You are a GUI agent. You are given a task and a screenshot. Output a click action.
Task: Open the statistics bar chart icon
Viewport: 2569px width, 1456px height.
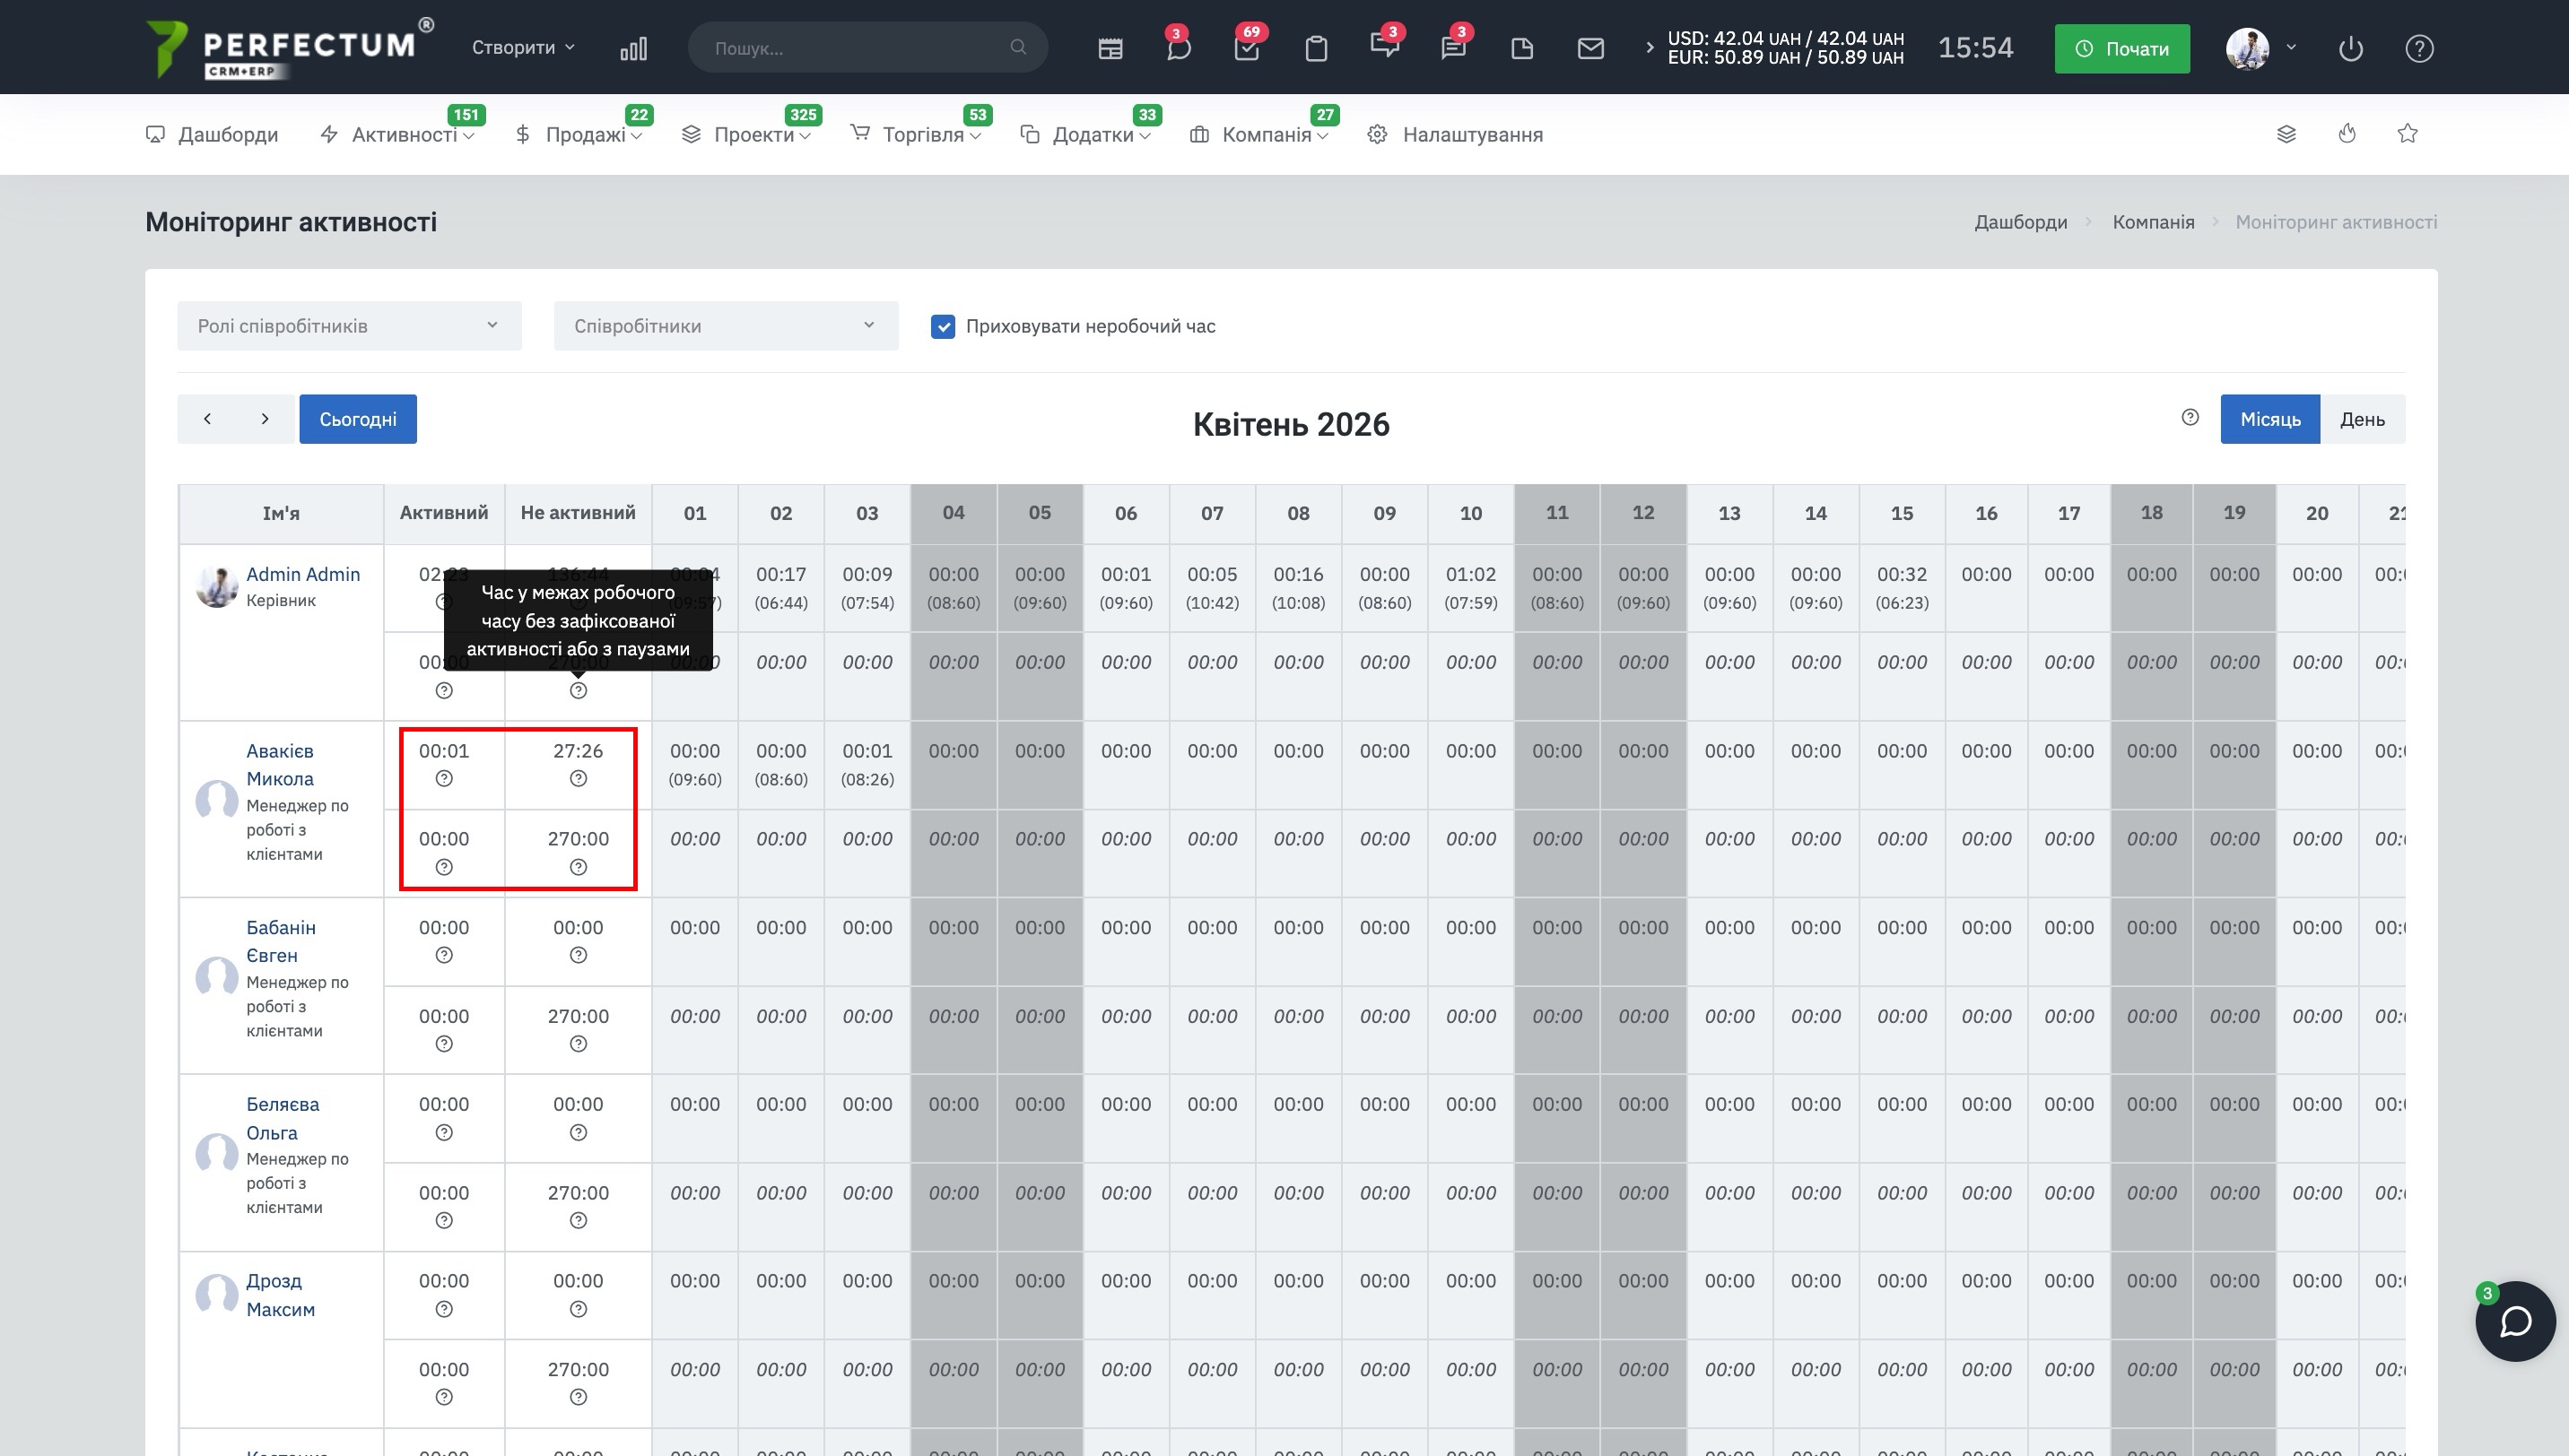tap(633, 48)
